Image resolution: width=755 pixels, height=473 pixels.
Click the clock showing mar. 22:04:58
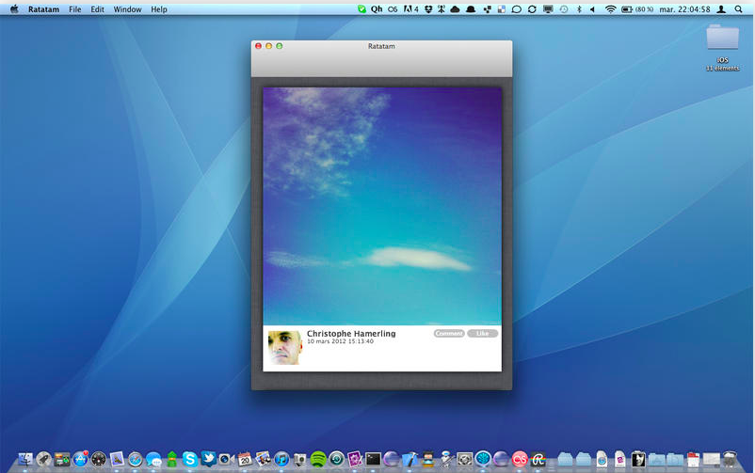pyautogui.click(x=684, y=9)
